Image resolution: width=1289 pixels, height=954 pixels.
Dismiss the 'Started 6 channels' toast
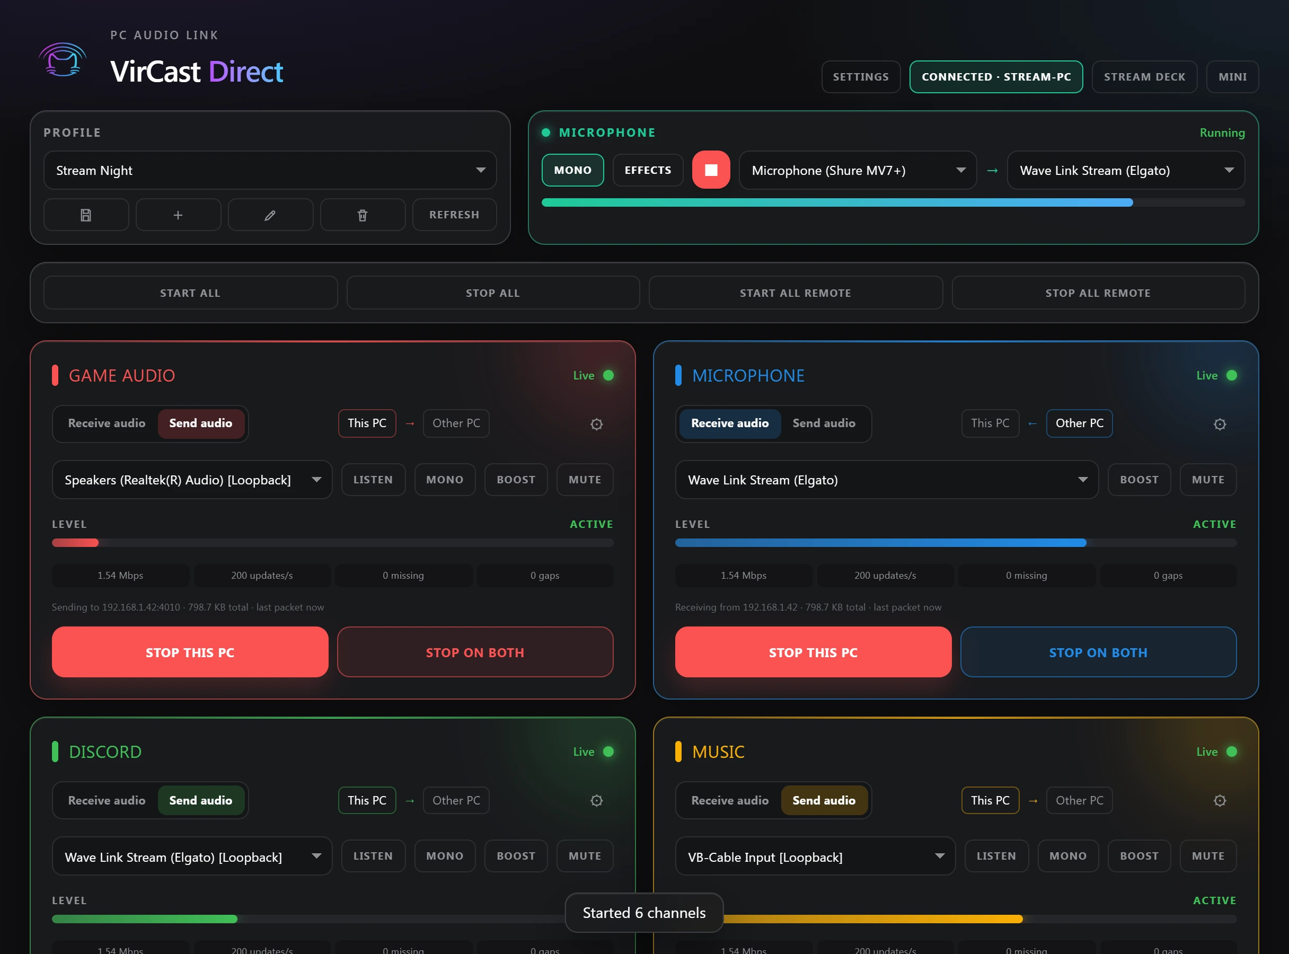pos(644,913)
